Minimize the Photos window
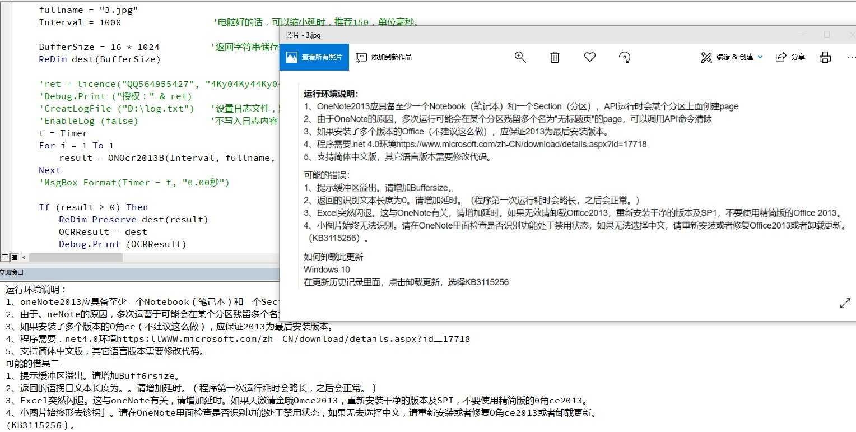This screenshot has width=856, height=432. [801, 35]
